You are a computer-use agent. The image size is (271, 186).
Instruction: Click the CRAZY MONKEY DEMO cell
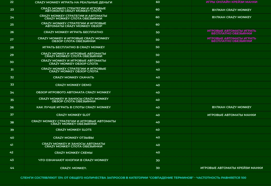(73, 85)
